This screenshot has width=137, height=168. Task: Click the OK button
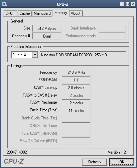122,162
